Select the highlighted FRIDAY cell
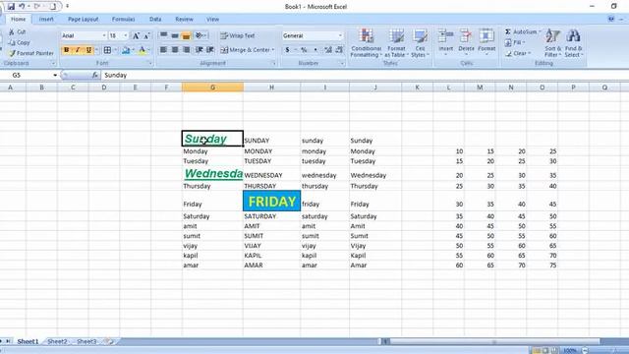Image resolution: width=629 pixels, height=354 pixels. tap(271, 201)
